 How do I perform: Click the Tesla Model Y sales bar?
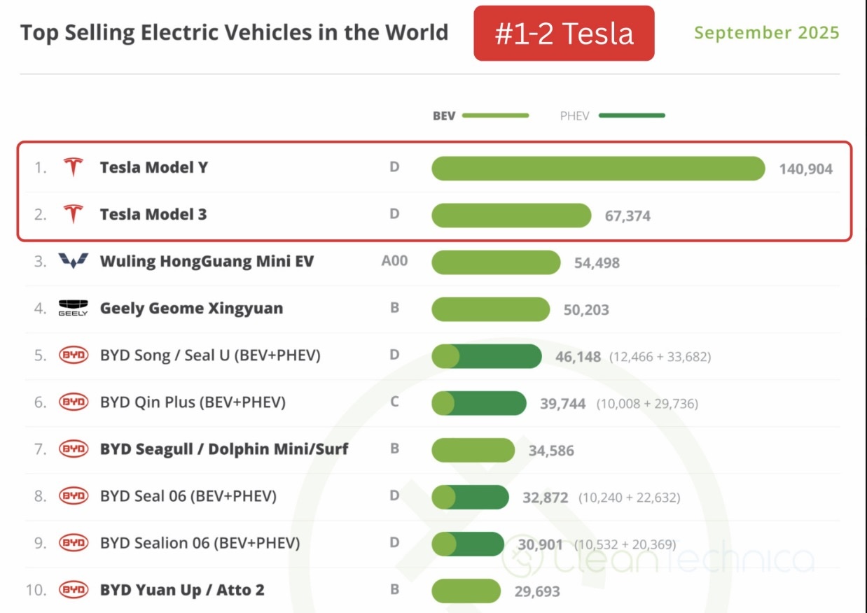(598, 169)
